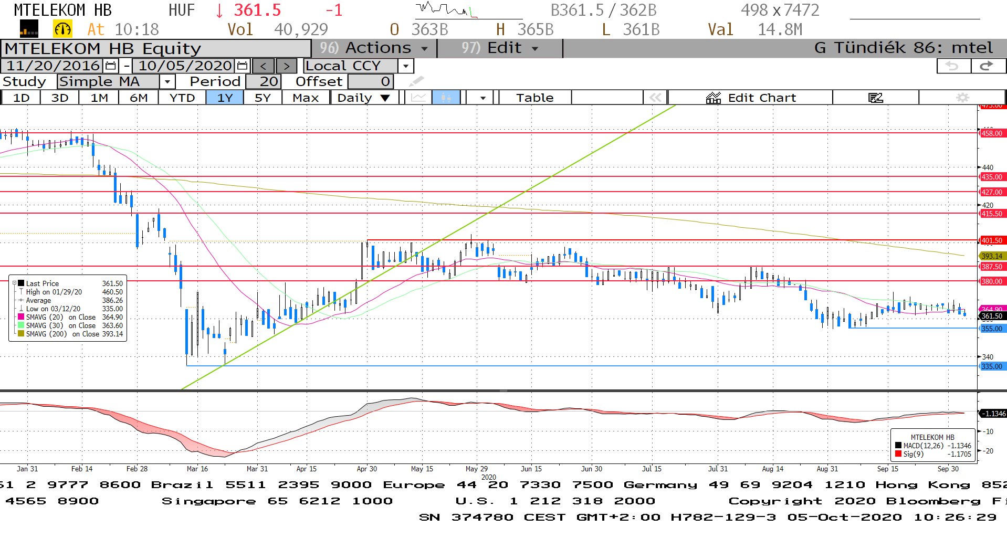Click the MTELEKOM HB Equity security field
Screen dimensions: 1007x538
coord(156,49)
